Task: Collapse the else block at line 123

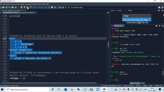Action: pos(9,55)
